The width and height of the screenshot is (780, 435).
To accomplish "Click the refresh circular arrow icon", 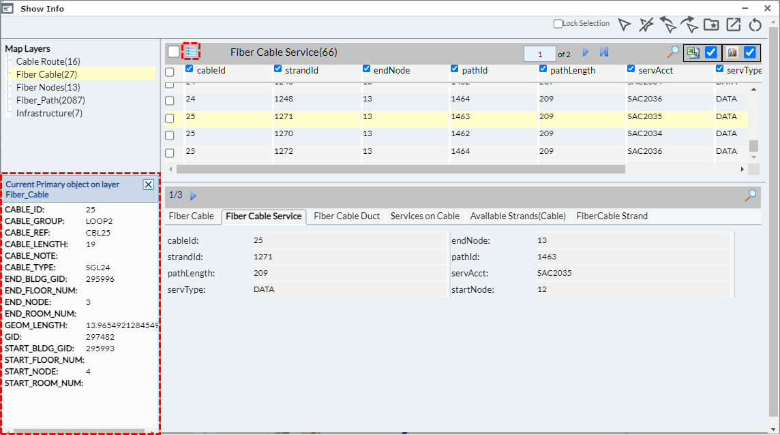I will click(755, 25).
